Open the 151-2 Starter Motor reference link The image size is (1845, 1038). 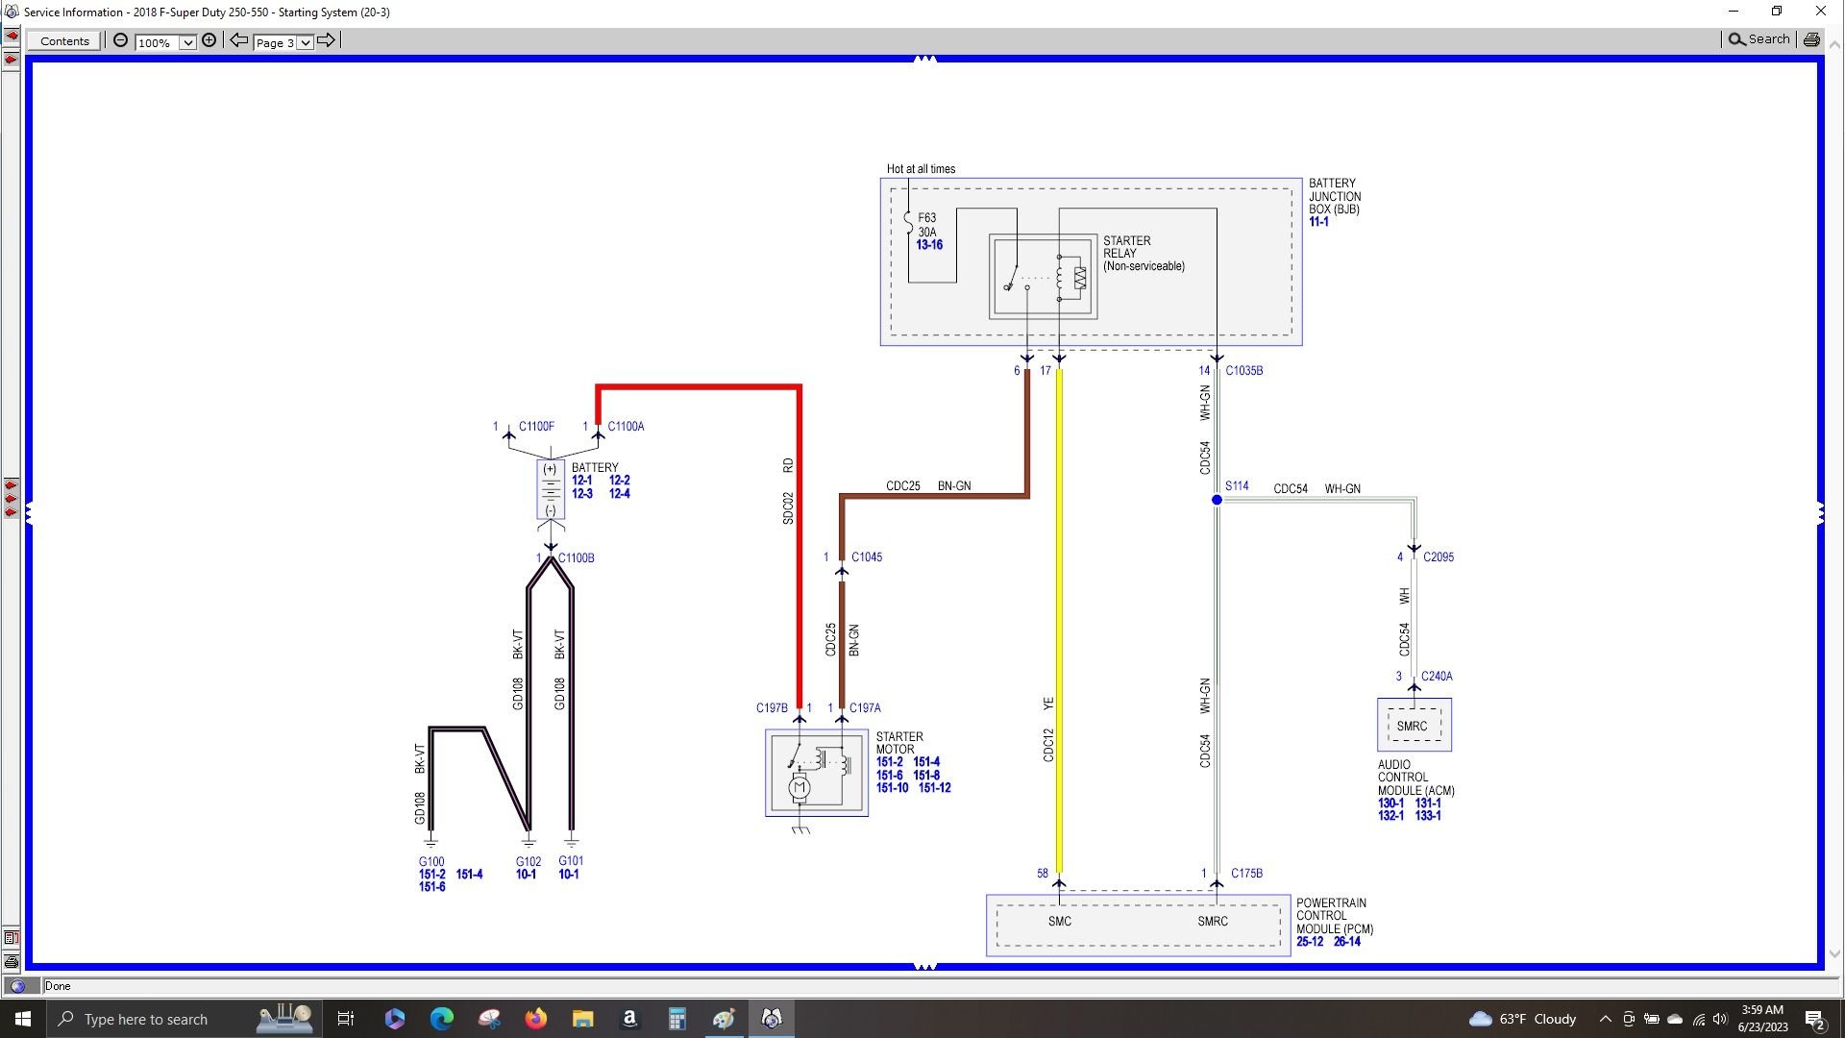point(889,761)
